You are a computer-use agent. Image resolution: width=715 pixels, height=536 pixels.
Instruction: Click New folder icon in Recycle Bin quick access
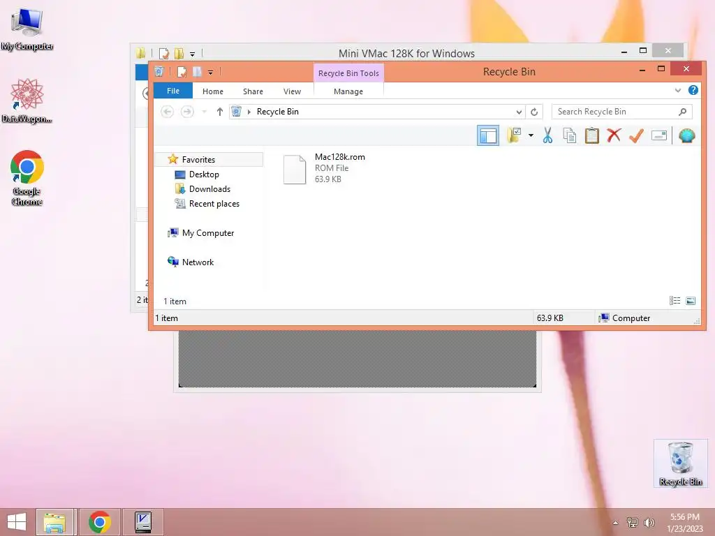(x=197, y=72)
